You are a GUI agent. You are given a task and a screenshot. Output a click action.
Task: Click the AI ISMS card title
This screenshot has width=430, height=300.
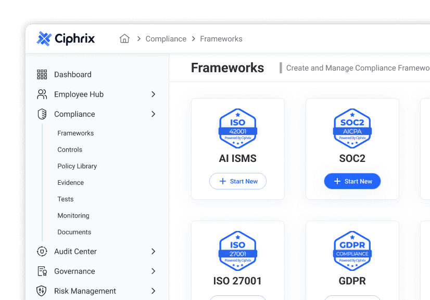click(x=238, y=158)
